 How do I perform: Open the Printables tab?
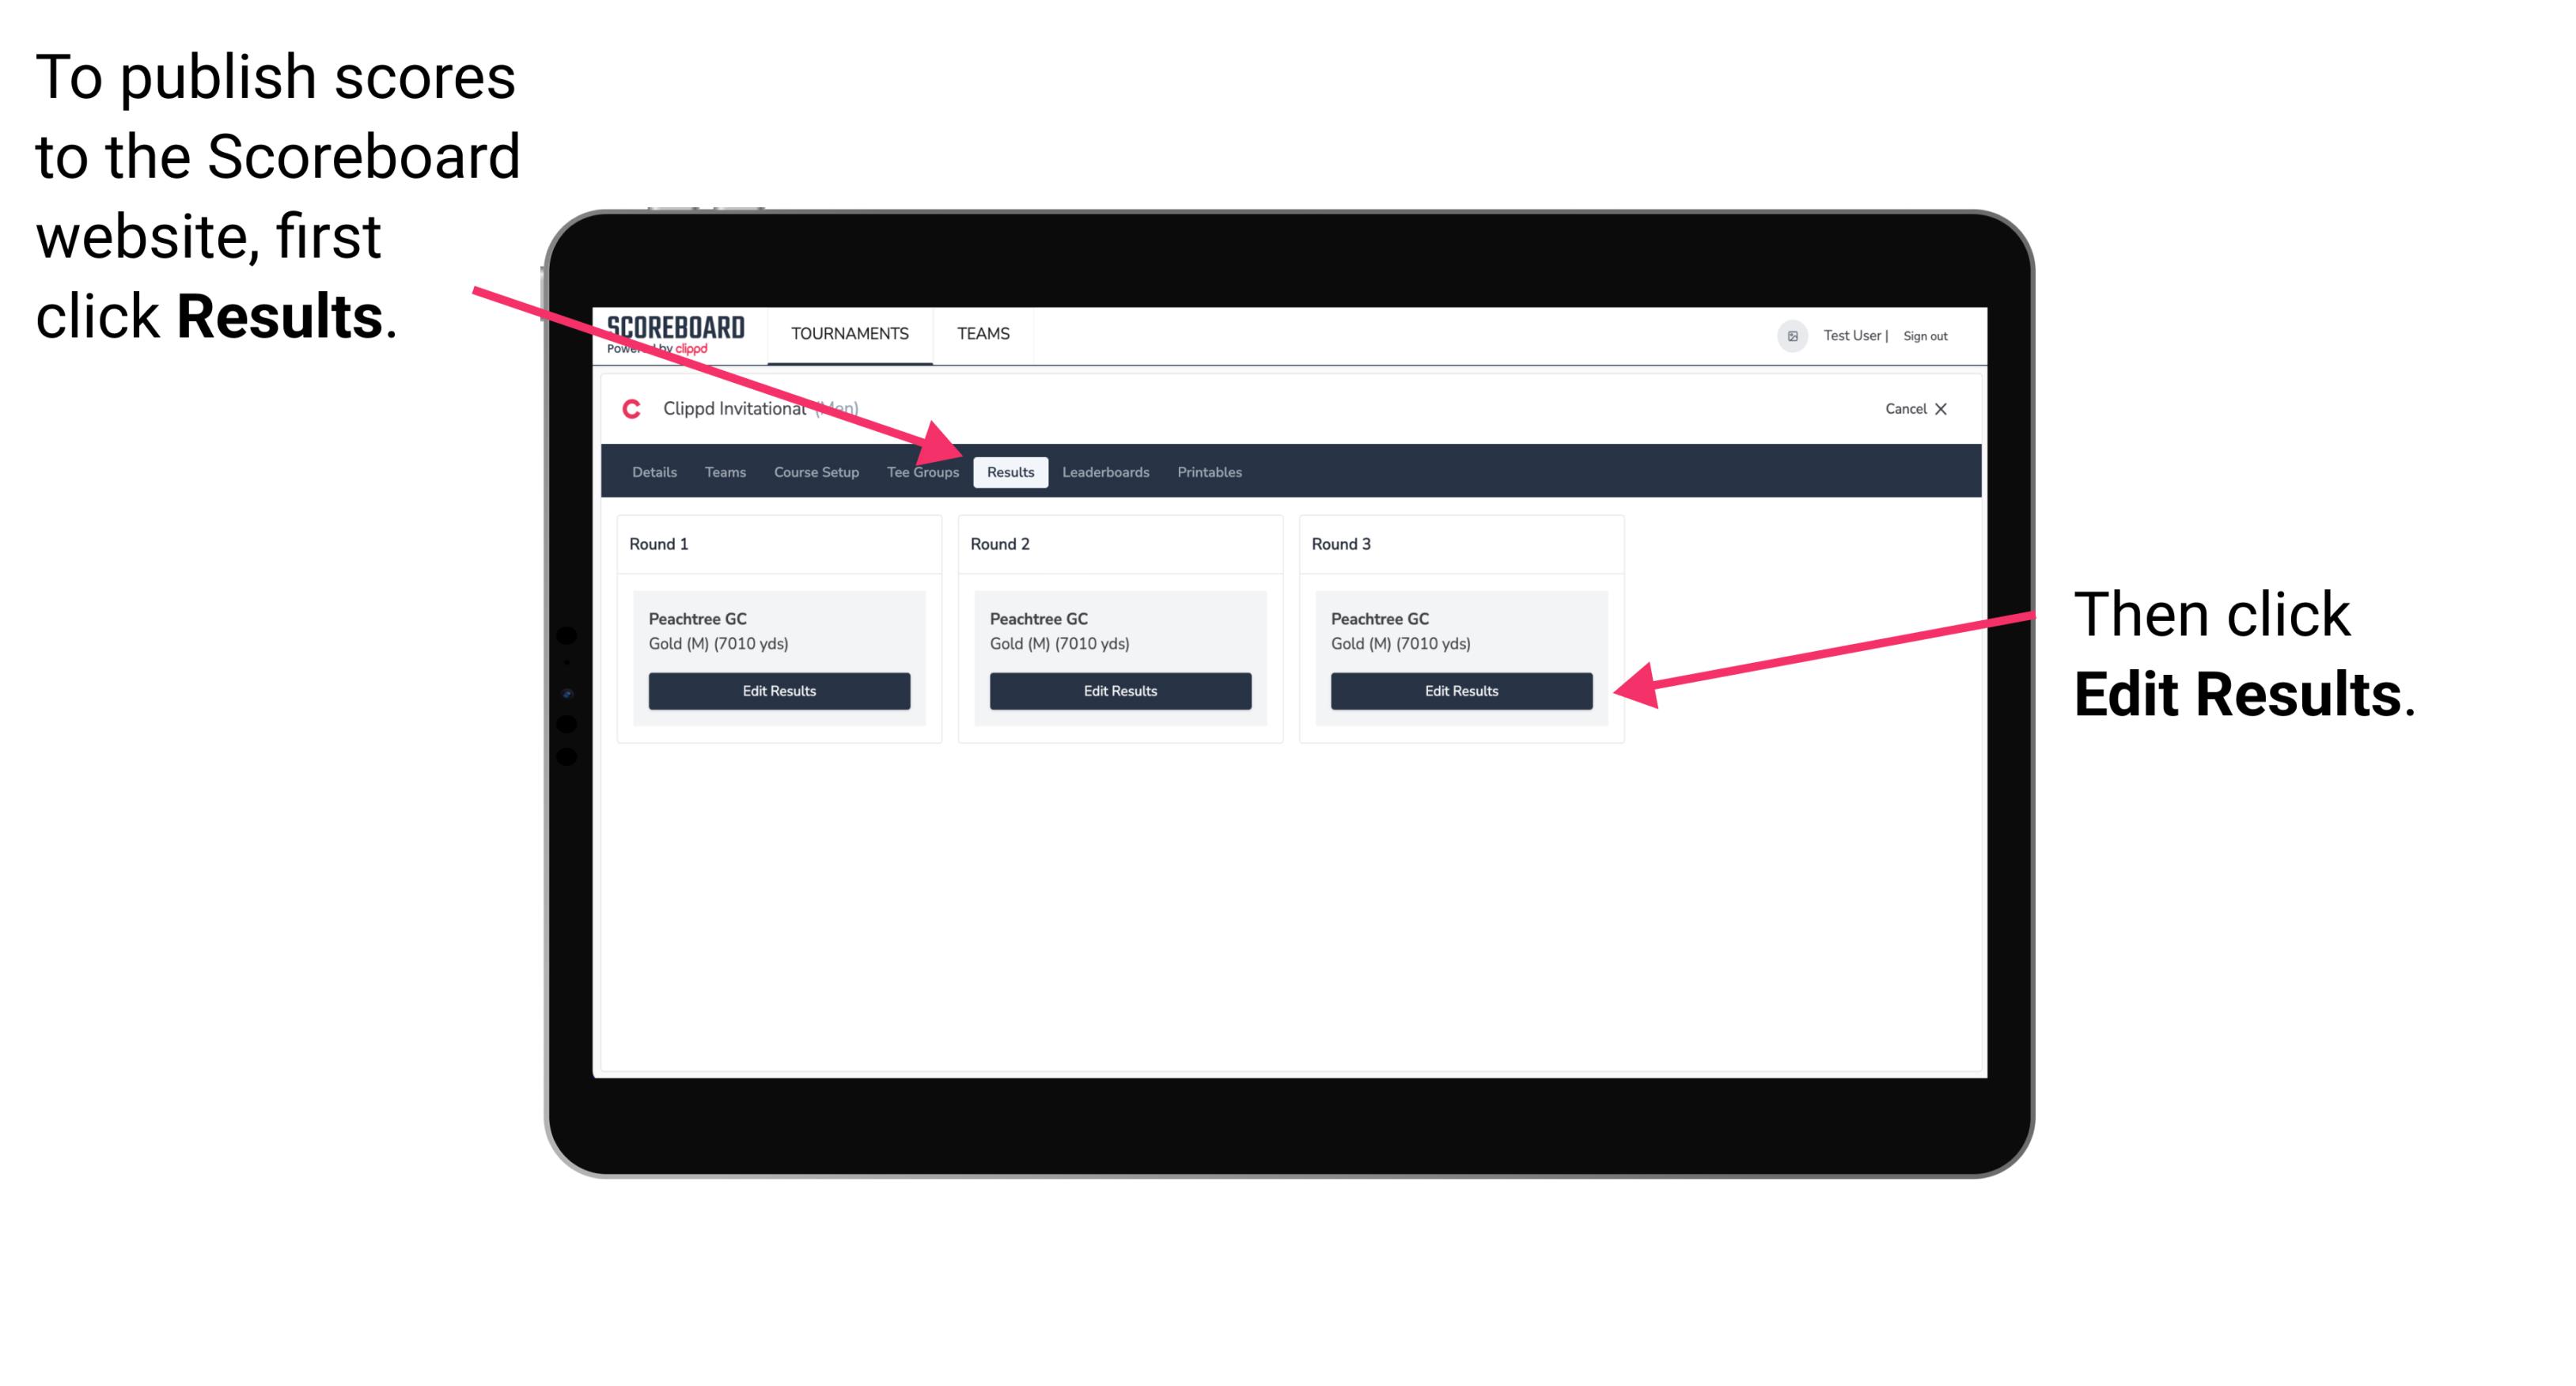tap(1209, 471)
